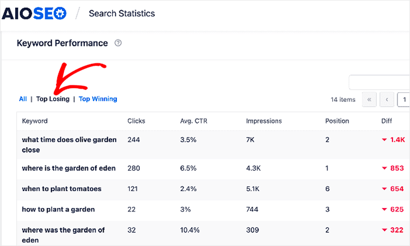This screenshot has width=410, height=246.
Task: Sort by Diff column header
Action: [x=387, y=121]
